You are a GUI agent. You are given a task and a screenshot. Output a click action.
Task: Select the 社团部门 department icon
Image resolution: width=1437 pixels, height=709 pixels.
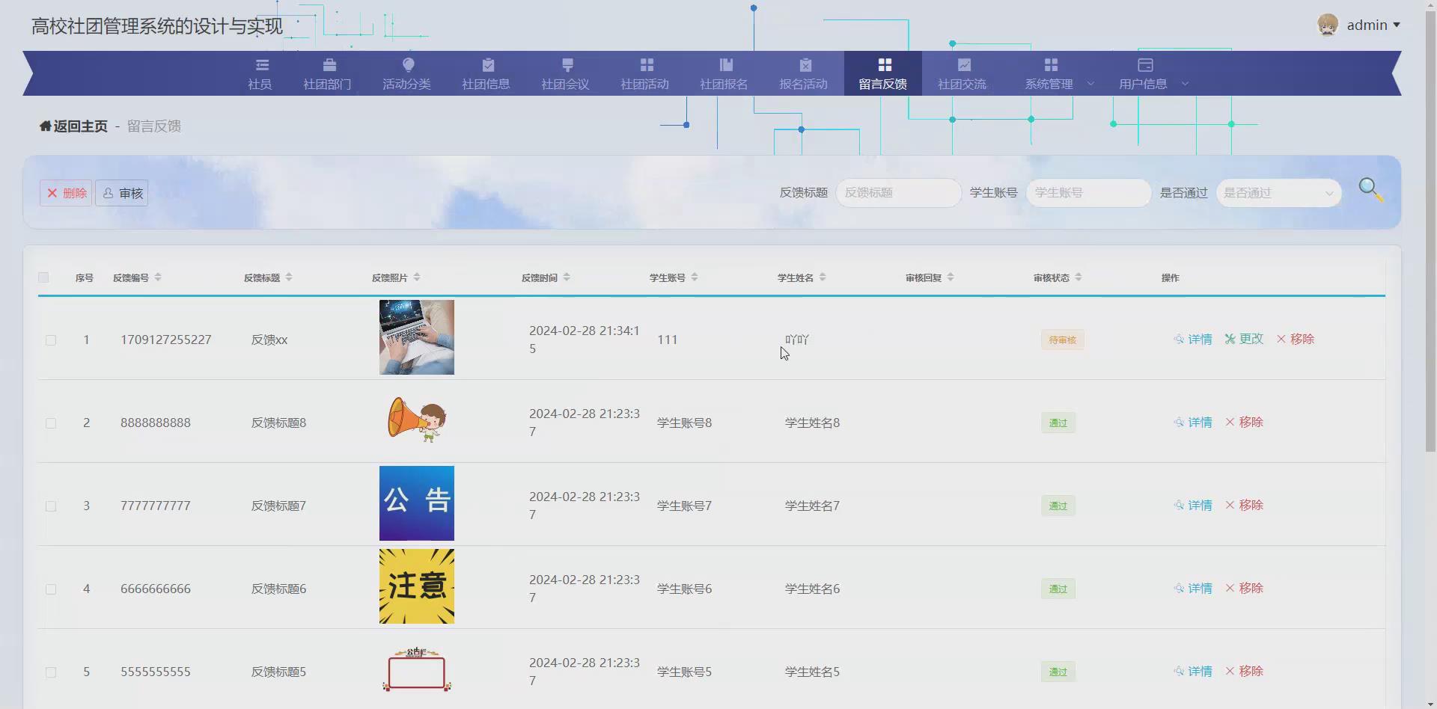click(x=327, y=74)
